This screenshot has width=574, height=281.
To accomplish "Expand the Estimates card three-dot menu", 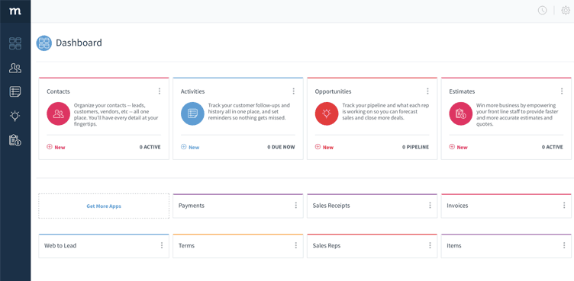I will [x=562, y=91].
